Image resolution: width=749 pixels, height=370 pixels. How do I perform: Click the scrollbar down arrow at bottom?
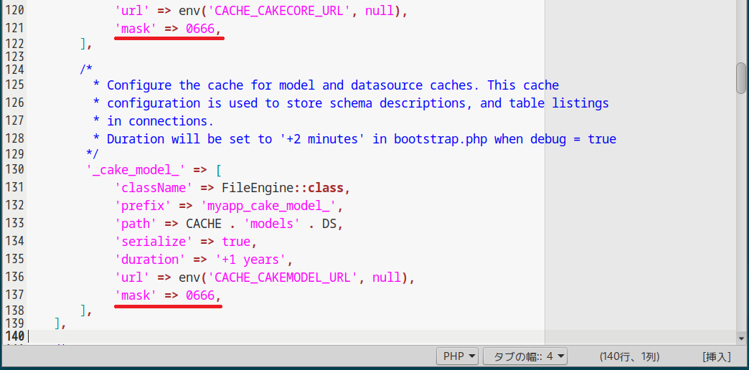pyautogui.click(x=741, y=338)
